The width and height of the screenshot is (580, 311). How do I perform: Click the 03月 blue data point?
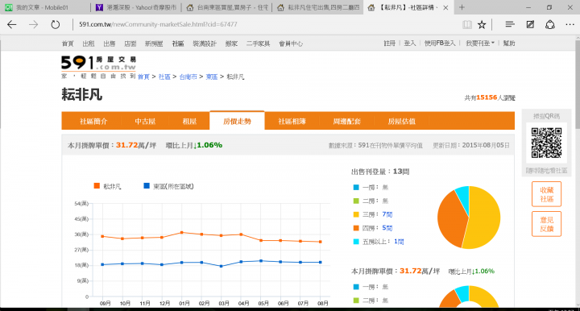222,266
